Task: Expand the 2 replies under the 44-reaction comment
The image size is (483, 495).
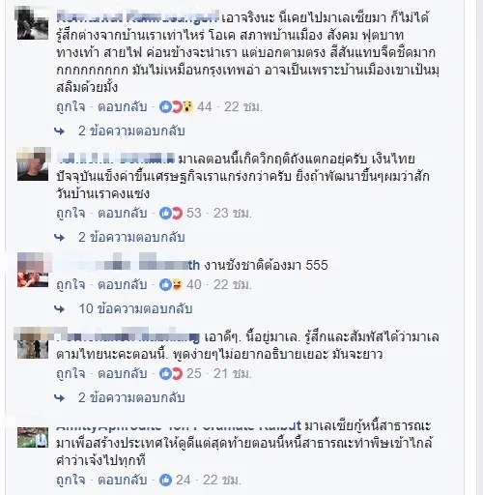Action: pyautogui.click(x=131, y=131)
